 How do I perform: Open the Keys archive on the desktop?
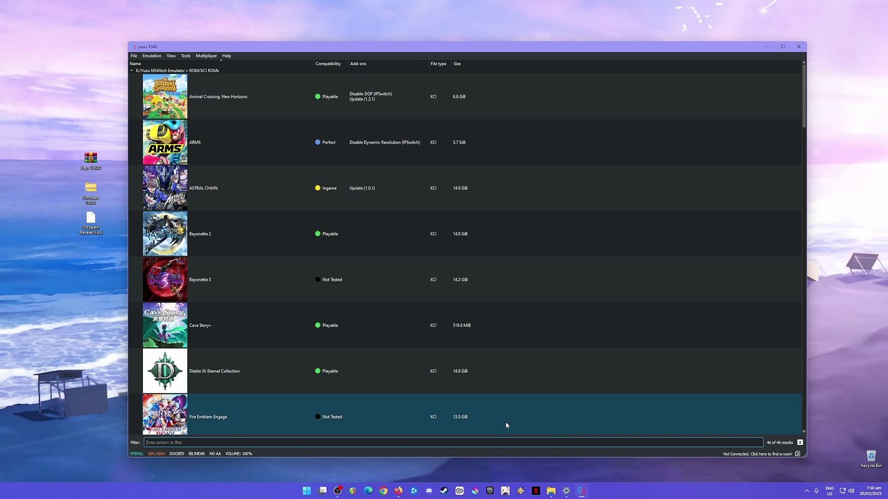tap(90, 161)
